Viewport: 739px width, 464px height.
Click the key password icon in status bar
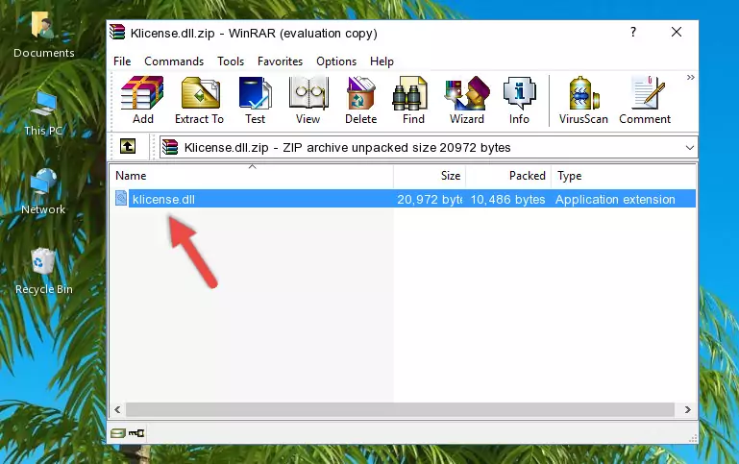(x=136, y=433)
